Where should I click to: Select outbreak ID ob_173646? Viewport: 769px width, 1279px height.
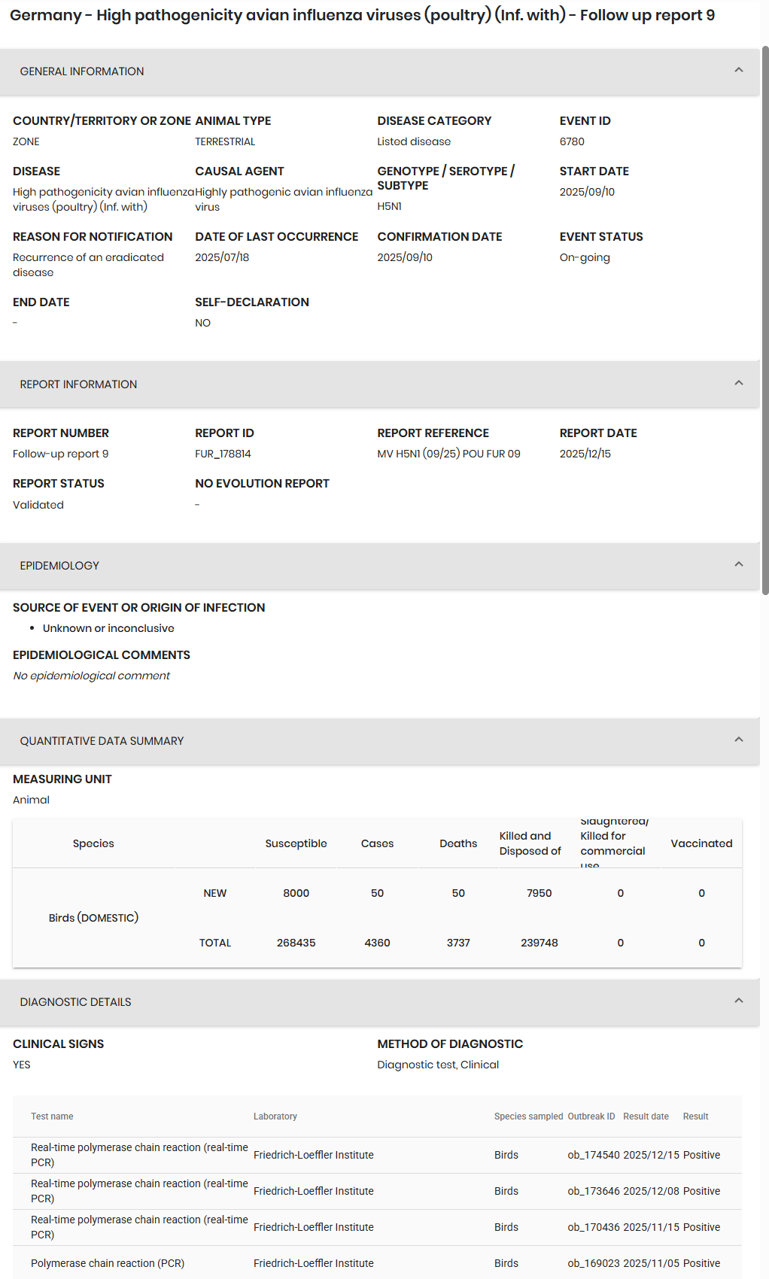(594, 1191)
